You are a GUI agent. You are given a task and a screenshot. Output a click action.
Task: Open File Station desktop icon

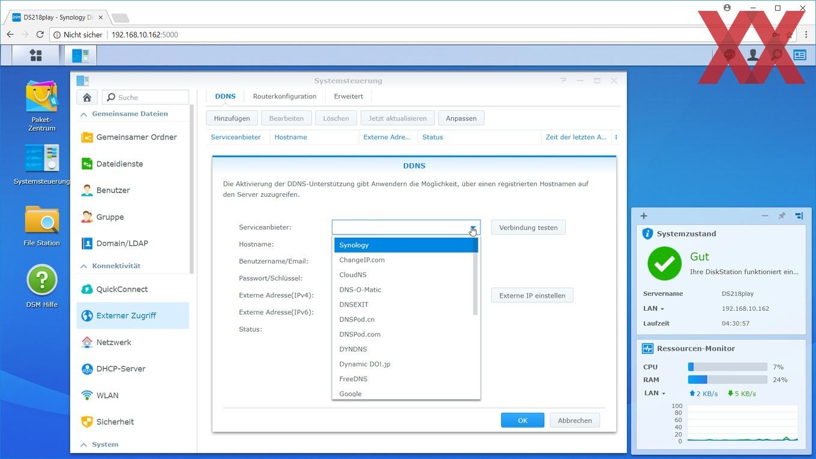pos(41,226)
